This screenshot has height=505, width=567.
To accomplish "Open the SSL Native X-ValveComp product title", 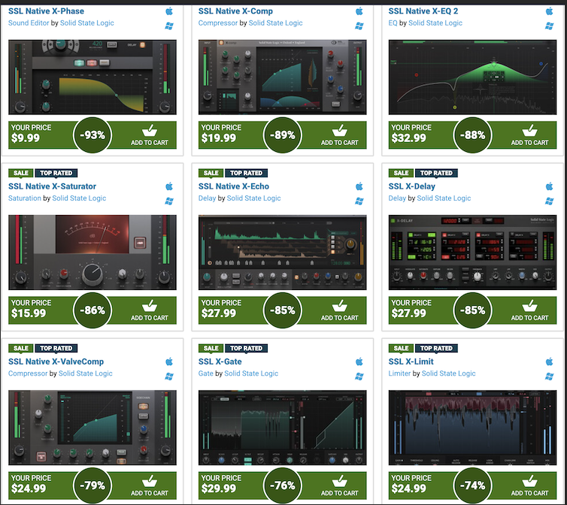I will pos(56,361).
